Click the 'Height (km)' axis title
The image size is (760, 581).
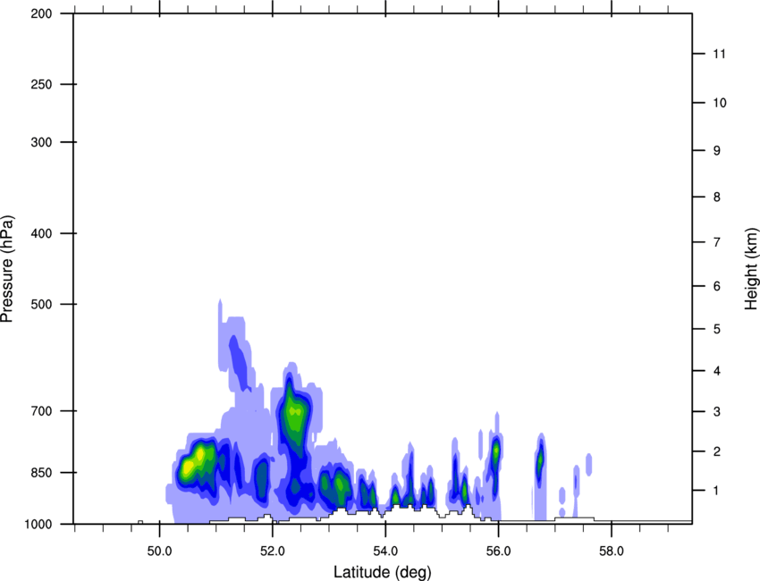tap(751, 268)
